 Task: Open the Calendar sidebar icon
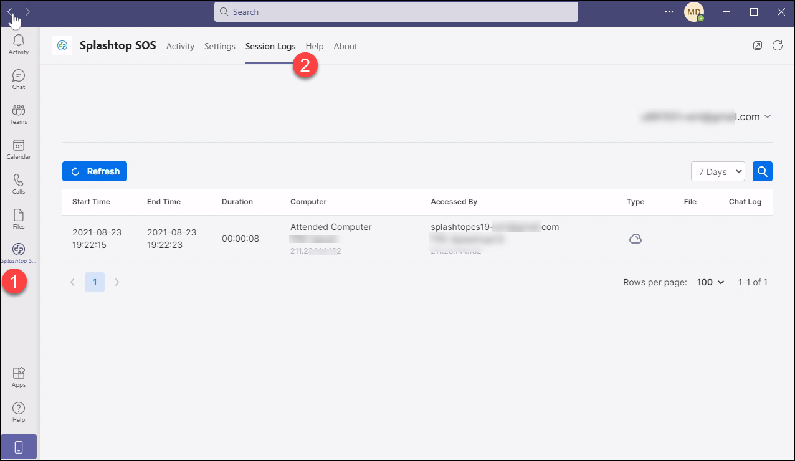[x=19, y=149]
